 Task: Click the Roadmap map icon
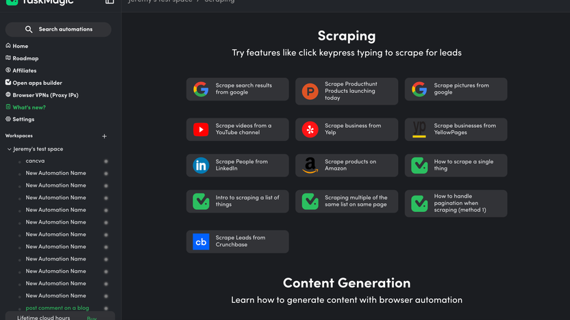pos(8,58)
